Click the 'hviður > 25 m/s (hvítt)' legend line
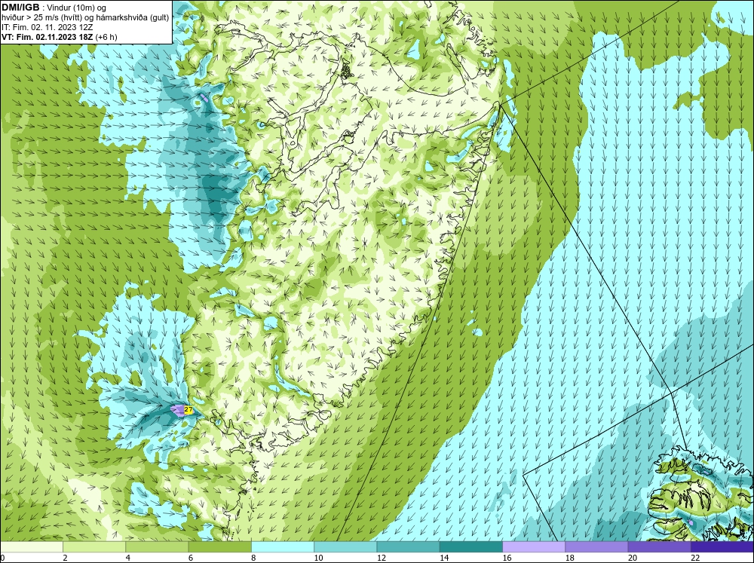Image resolution: width=754 pixels, height=563 pixels. (85, 18)
